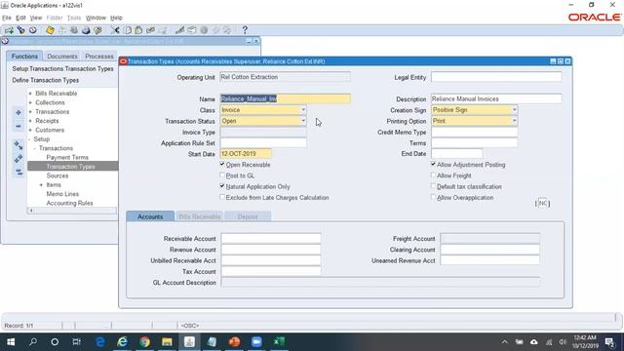Click the Legal Entity field
Viewport: 624px width, 351px height.
pyautogui.click(x=496, y=77)
